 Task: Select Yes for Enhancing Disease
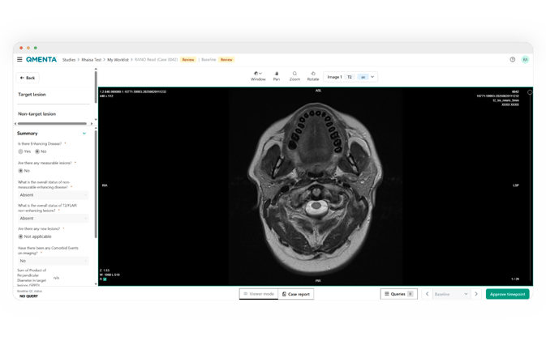pyautogui.click(x=20, y=151)
